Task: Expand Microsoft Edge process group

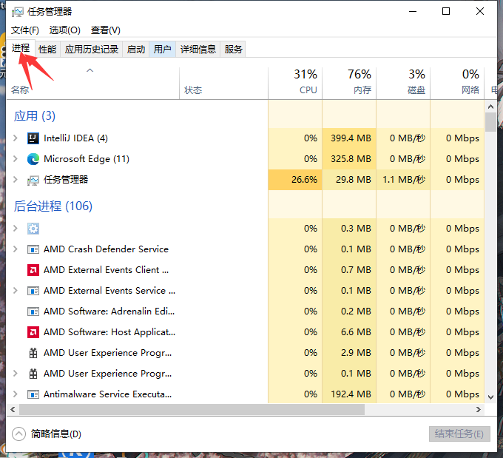Action: 15,159
